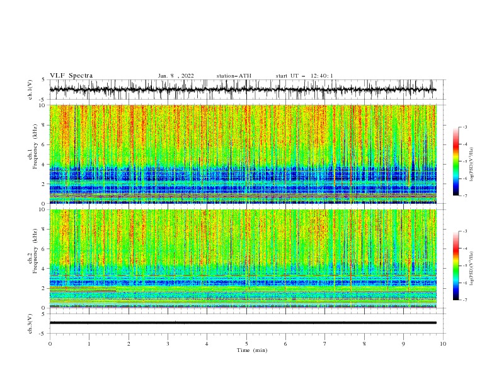Click the "VLF Spectra" plot title
The height and width of the screenshot is (386, 499).
71,76
